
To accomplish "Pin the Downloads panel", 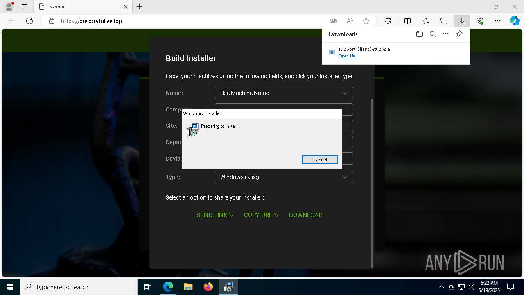I will (459, 34).
